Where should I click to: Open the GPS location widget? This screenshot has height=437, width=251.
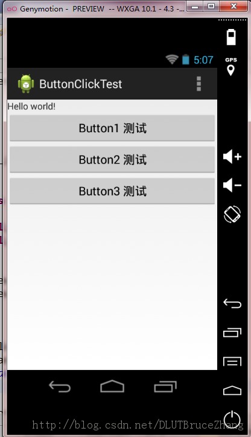pyautogui.click(x=231, y=66)
